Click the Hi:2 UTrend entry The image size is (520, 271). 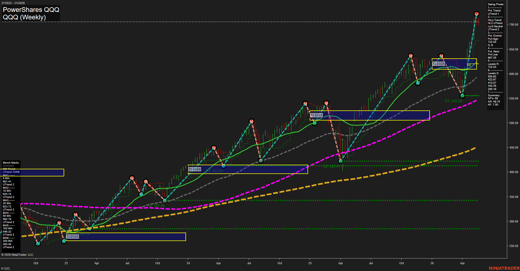pos(495,23)
